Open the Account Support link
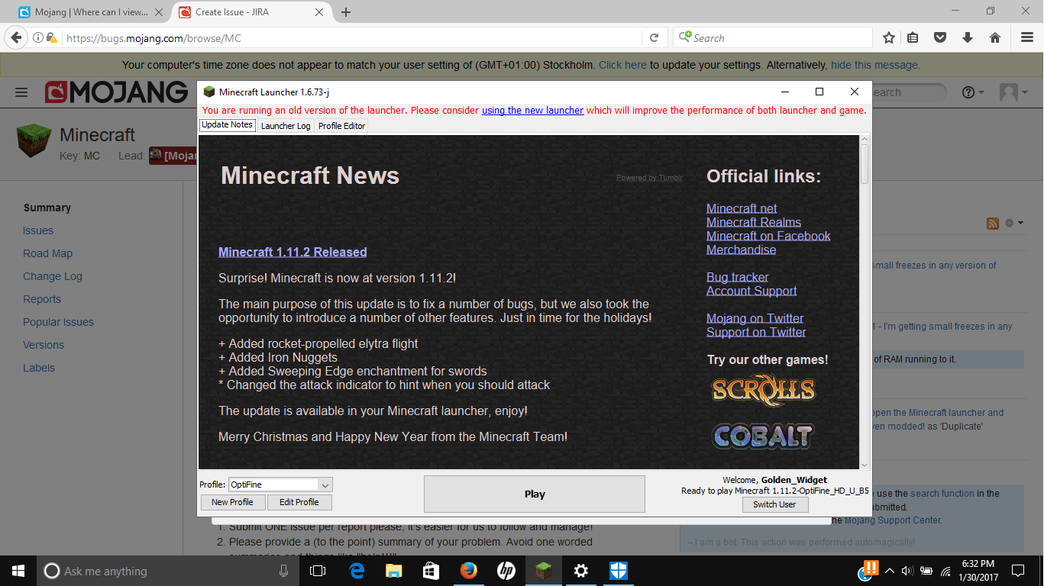Viewport: 1044px width, 586px height. point(751,291)
